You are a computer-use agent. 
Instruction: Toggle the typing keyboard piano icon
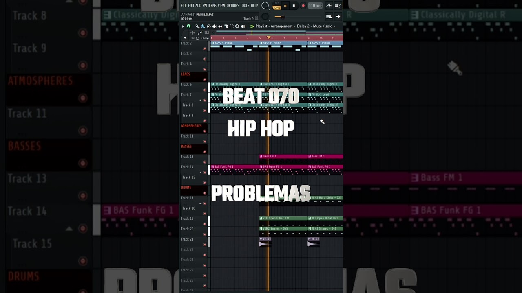[x=329, y=17]
